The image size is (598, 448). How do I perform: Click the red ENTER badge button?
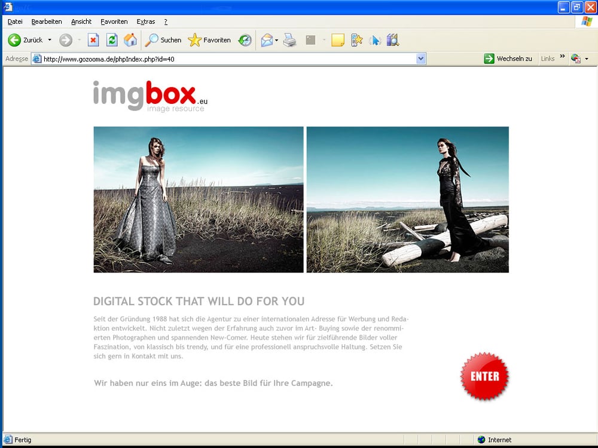[x=484, y=376]
